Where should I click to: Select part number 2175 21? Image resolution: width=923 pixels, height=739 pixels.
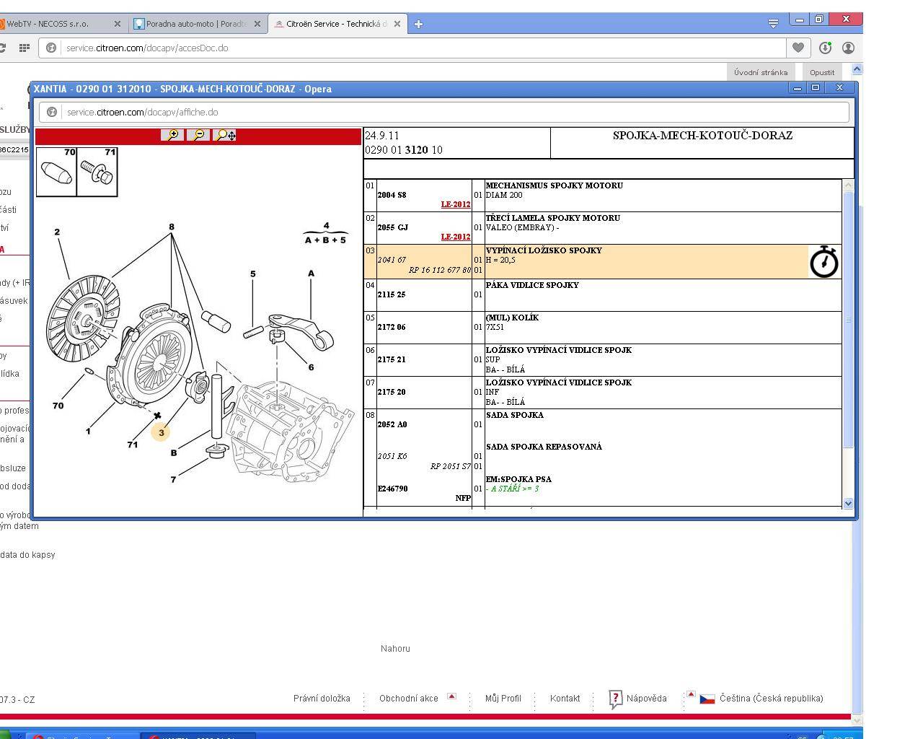tap(392, 359)
